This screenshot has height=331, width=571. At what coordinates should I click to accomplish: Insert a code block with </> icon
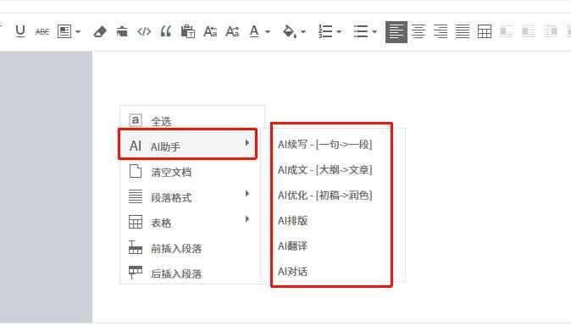click(x=144, y=31)
